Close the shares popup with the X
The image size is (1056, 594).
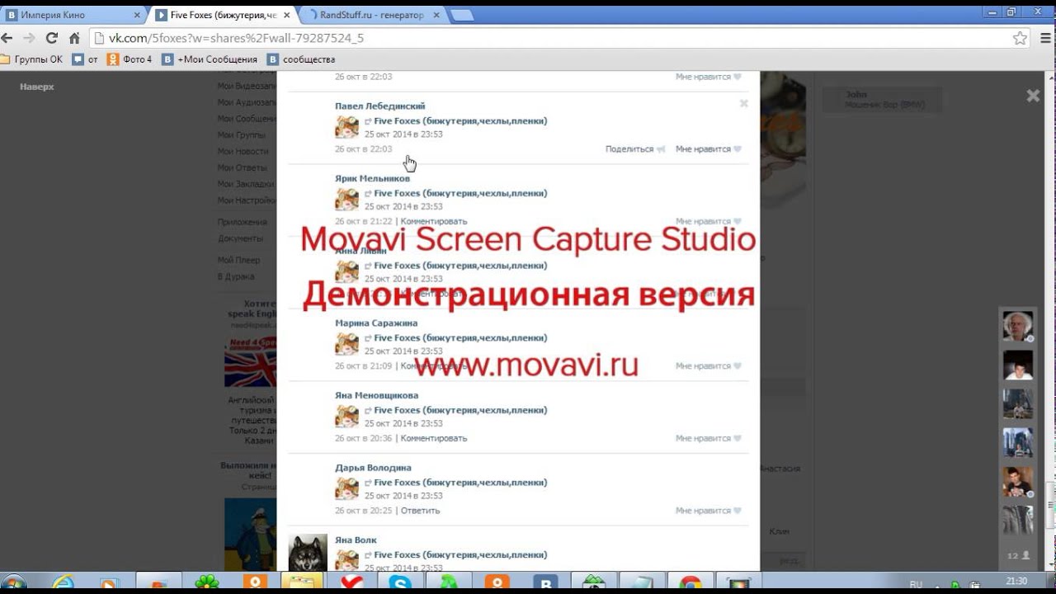(x=1033, y=96)
